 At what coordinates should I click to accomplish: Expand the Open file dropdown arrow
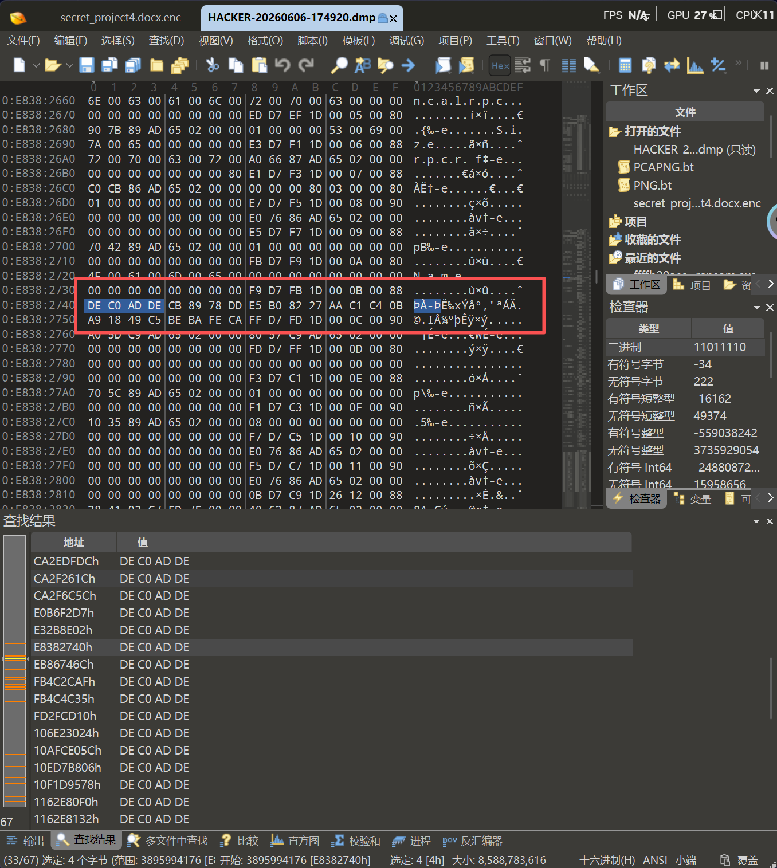click(x=70, y=65)
